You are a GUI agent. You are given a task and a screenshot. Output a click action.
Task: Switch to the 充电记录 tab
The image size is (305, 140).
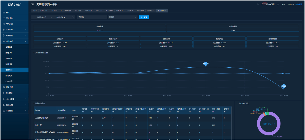[x=109, y=11]
